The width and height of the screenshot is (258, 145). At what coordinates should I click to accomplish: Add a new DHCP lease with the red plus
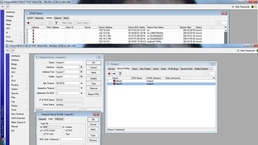click(x=28, y=23)
